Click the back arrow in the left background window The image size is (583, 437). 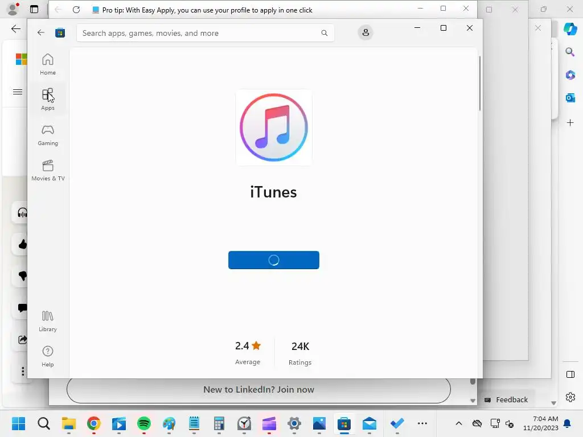tap(15, 28)
